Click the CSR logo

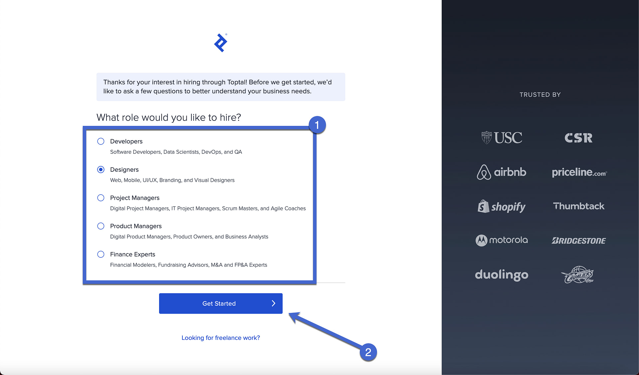tap(578, 138)
